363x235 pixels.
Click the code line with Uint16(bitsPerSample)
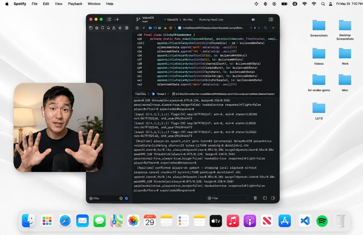(x=210, y=80)
